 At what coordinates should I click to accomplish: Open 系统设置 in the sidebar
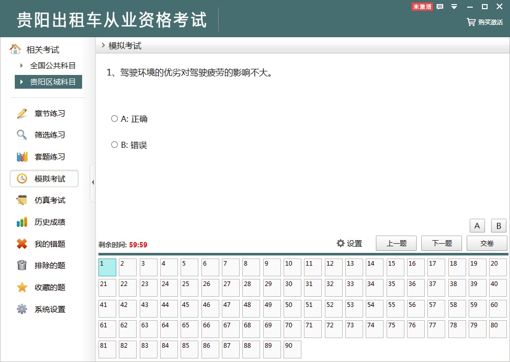[x=49, y=309]
